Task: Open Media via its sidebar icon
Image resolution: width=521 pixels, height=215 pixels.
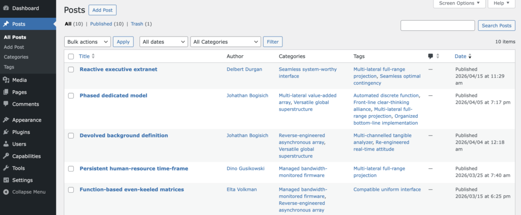Action: 6,80
